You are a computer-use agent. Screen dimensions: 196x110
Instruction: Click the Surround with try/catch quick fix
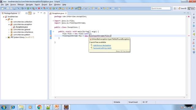102,48
